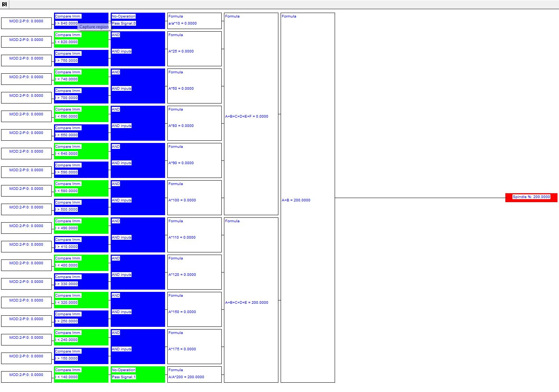This screenshot has width=559, height=392.
Task: Click Formula block A*175 = 0.0000
Action: point(195,347)
